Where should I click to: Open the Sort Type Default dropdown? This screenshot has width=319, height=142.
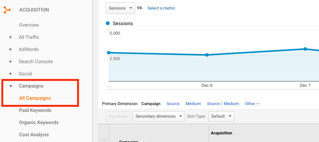(x=221, y=116)
